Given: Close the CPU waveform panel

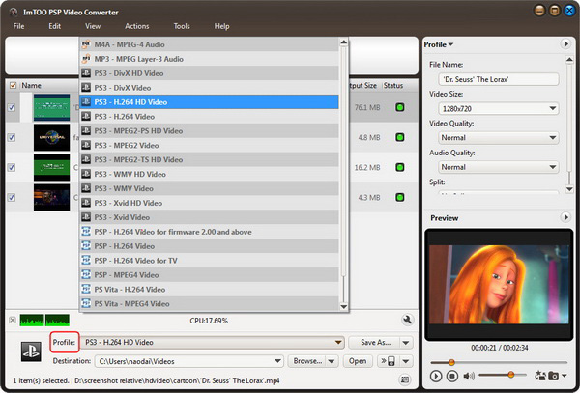Looking at the screenshot, I should point(13,320).
